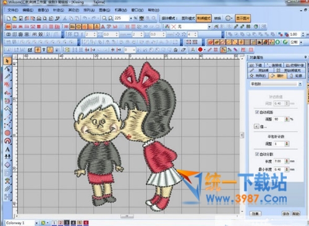Screen dimensions: 309x226
Task: Click the Open file folder icon
Action: (15, 19)
